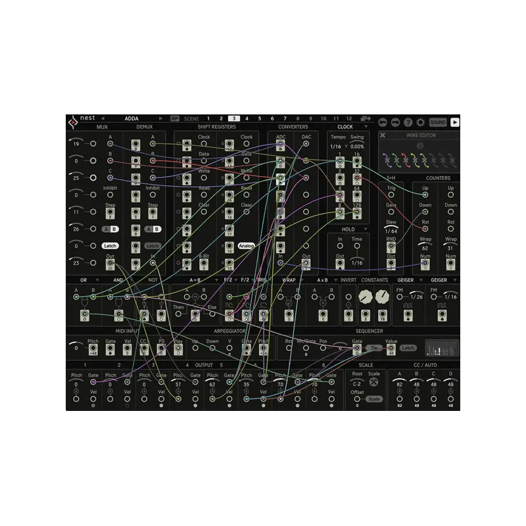The image size is (526, 526).
Task: Switch to scene 5
Action: (x=259, y=118)
